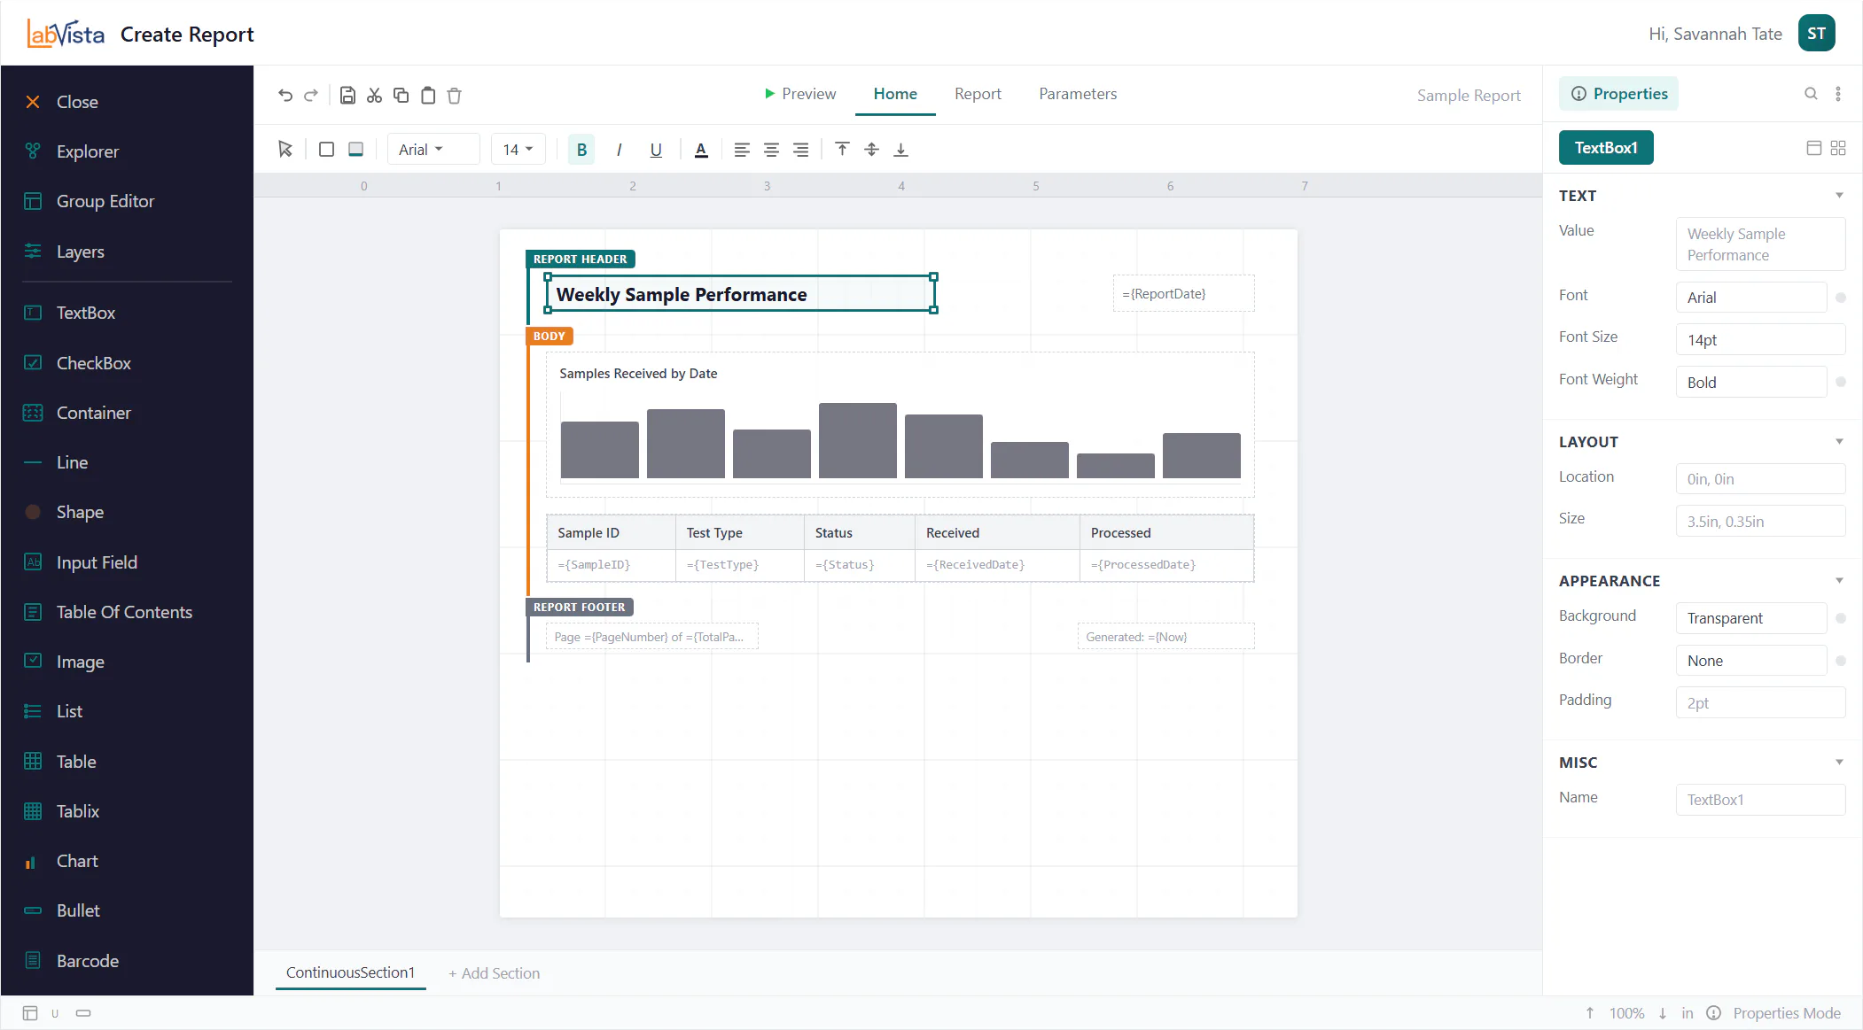Toggle Bold formatting
This screenshot has width=1863, height=1030.
click(x=581, y=149)
